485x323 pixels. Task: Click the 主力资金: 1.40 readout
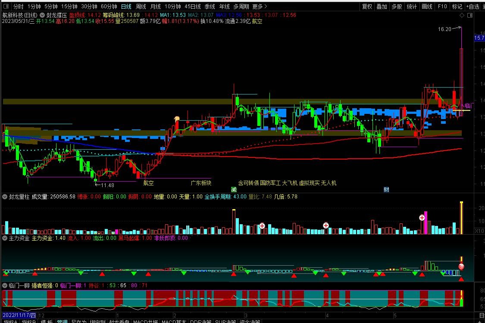[x=49, y=238]
